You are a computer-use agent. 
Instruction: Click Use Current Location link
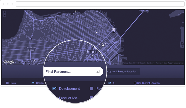pyautogui.click(x=148, y=83)
